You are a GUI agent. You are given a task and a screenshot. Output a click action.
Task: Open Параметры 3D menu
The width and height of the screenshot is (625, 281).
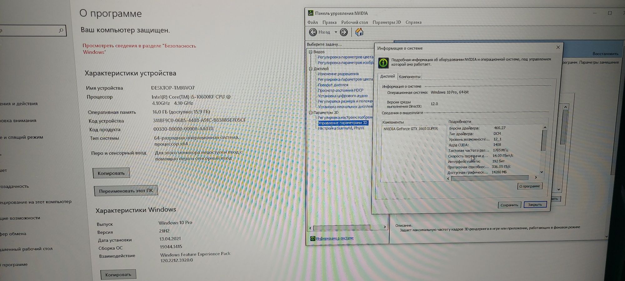(387, 22)
